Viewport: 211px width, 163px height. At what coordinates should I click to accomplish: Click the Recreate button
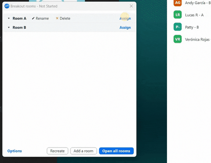(58, 151)
